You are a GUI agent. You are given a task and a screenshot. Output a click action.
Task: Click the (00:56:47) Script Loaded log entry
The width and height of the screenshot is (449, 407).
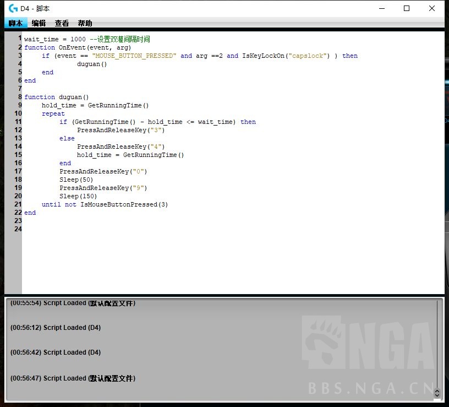coord(73,378)
